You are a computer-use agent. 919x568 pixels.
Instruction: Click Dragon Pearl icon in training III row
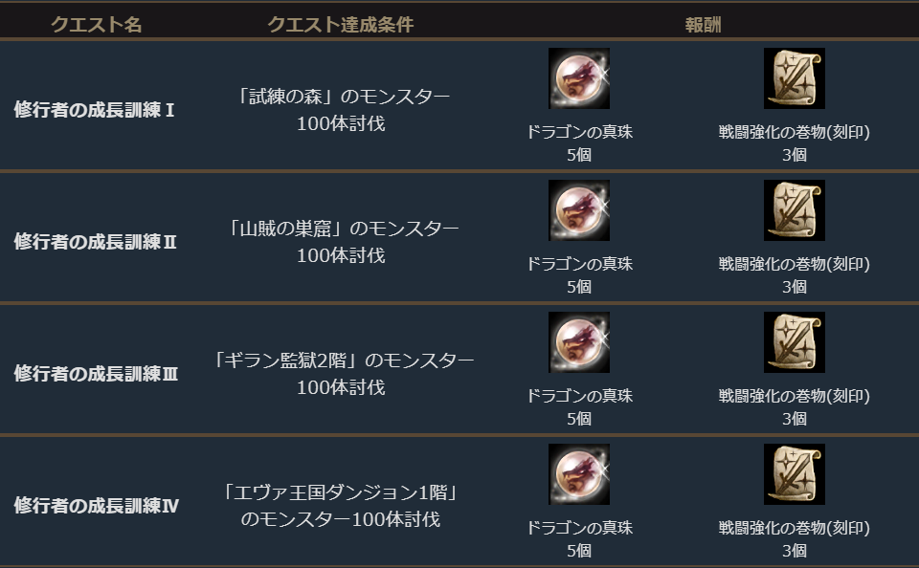point(579,342)
